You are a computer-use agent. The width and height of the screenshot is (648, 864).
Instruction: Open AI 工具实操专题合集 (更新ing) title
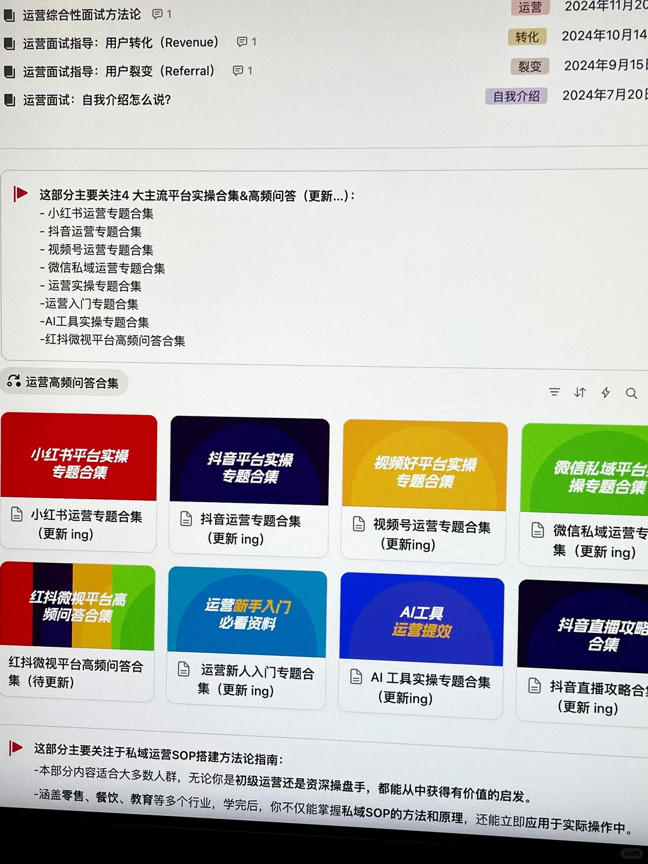click(x=430, y=689)
